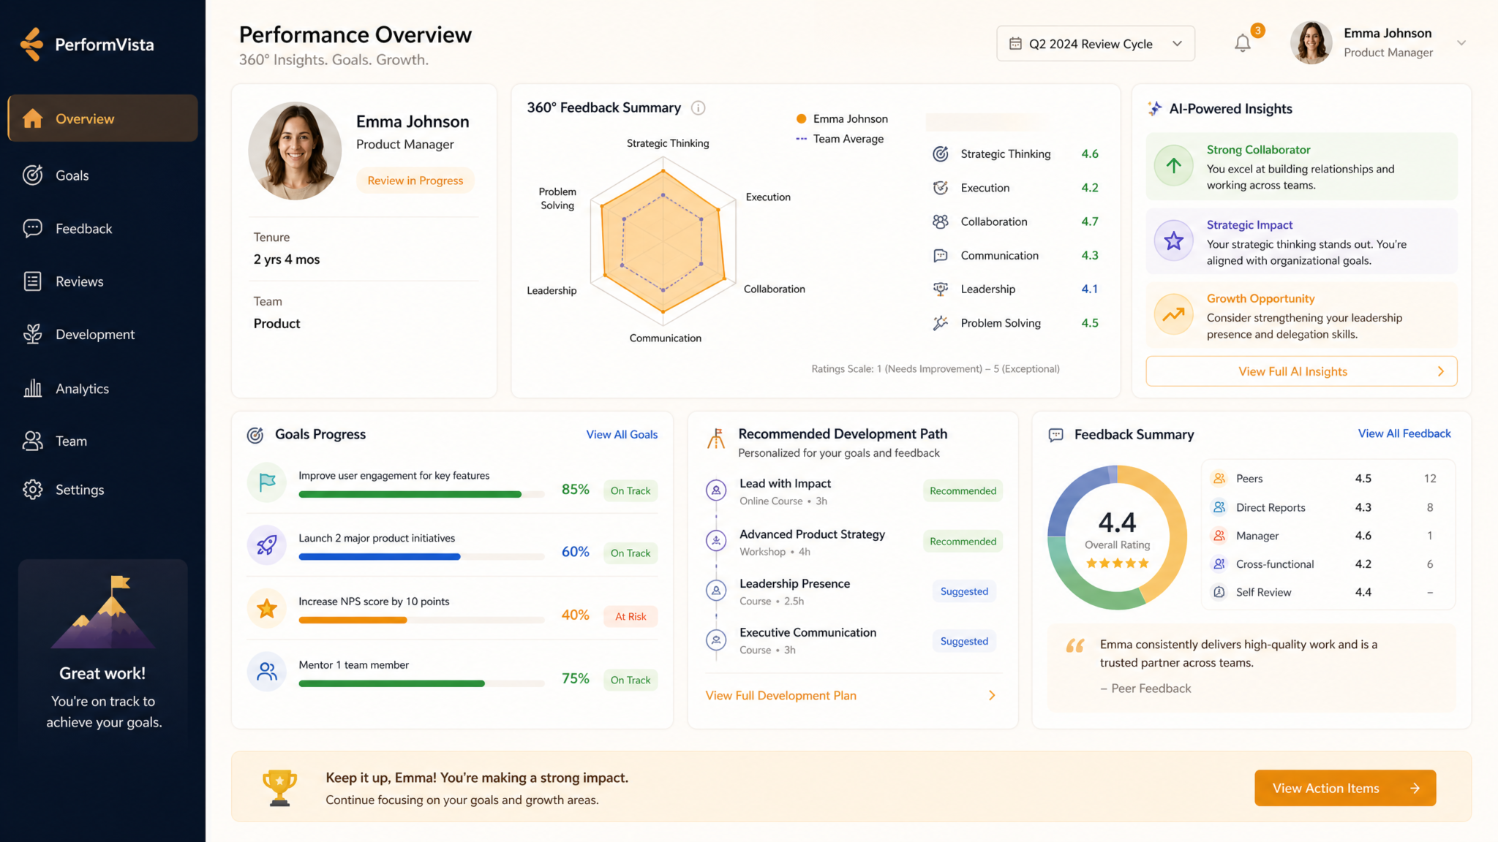Open the Q2 2024 Review Cycle dropdown
This screenshot has width=1498, height=842.
coord(1095,44)
